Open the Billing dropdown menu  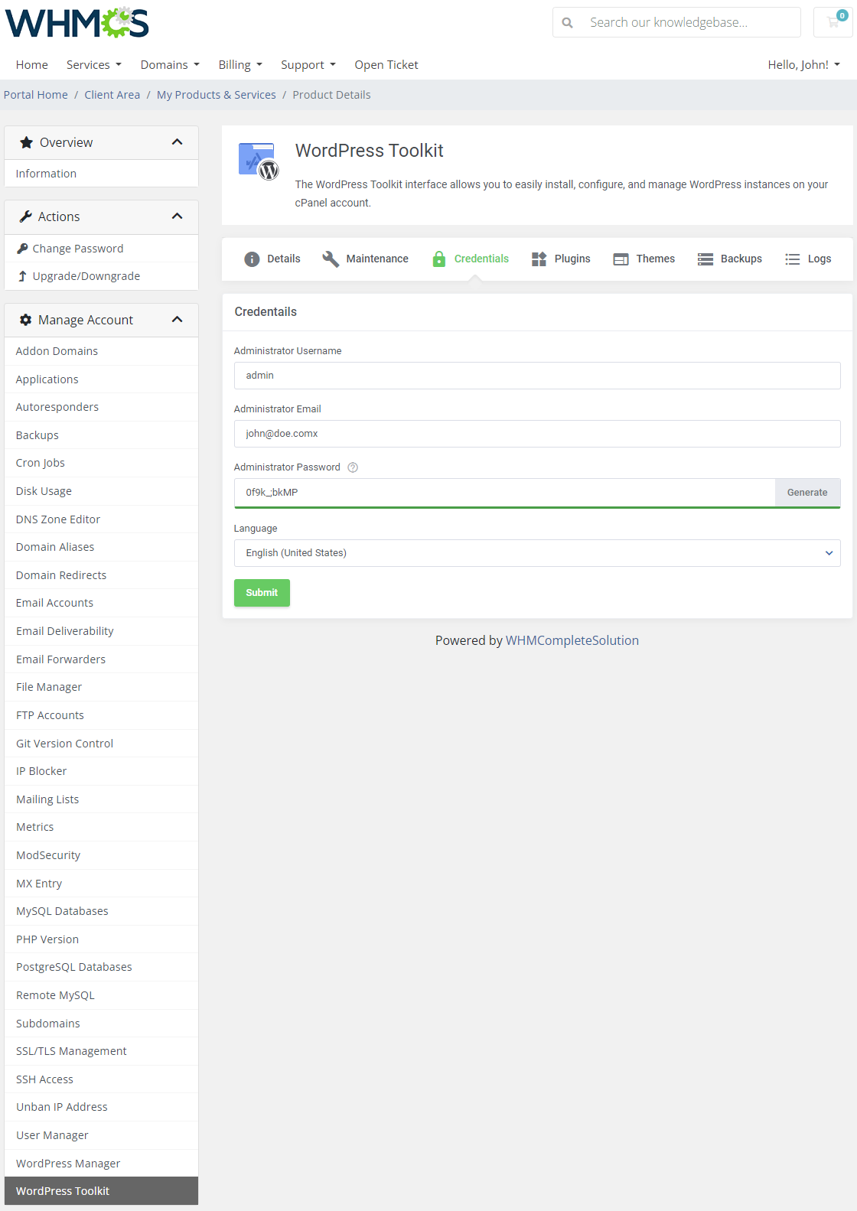click(240, 65)
